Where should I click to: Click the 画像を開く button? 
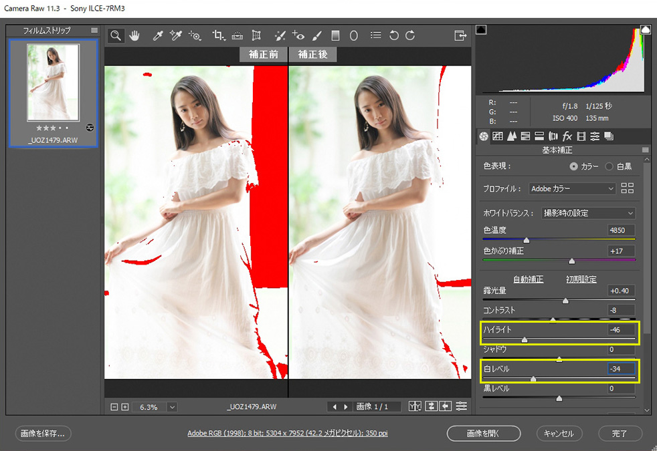[x=483, y=434]
